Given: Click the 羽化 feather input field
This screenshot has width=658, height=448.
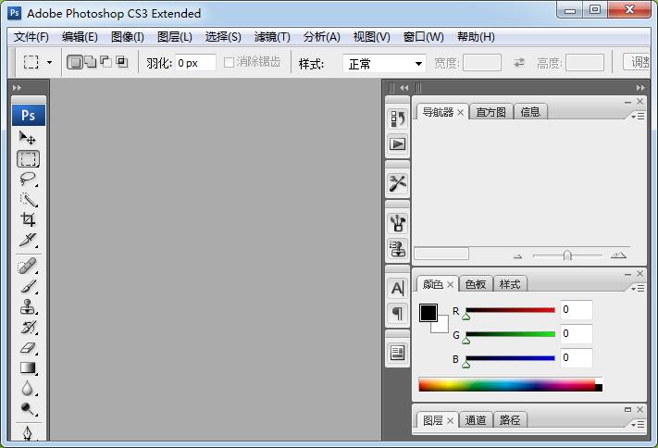Looking at the screenshot, I should click(194, 63).
